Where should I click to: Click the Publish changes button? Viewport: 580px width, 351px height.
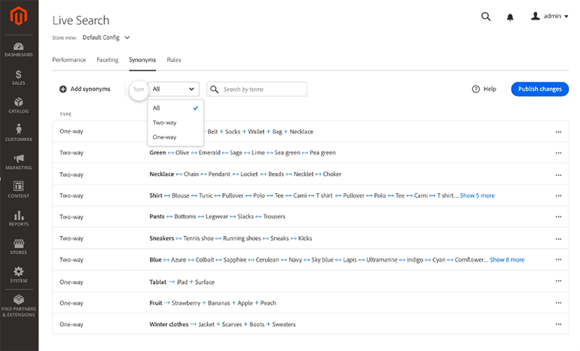tap(539, 89)
